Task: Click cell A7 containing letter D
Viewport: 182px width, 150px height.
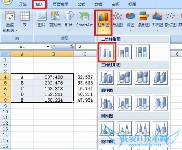Action: pyautogui.click(x=22, y=94)
